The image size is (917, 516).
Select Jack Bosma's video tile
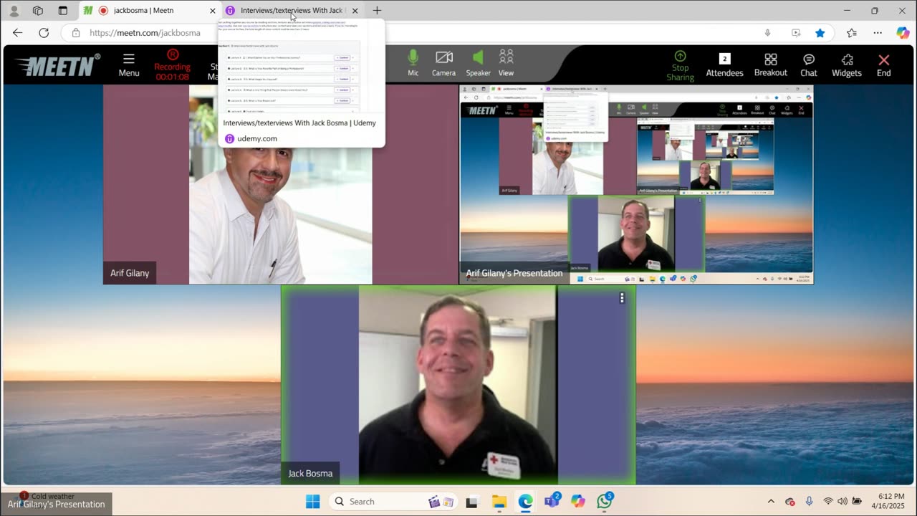tap(458, 385)
